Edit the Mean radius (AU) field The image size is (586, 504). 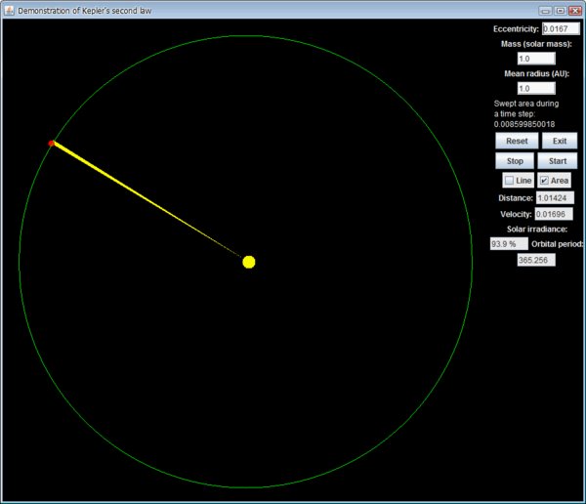pos(536,88)
